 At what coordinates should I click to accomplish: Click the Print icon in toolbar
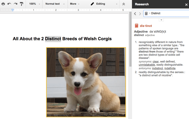click(3, 4)
